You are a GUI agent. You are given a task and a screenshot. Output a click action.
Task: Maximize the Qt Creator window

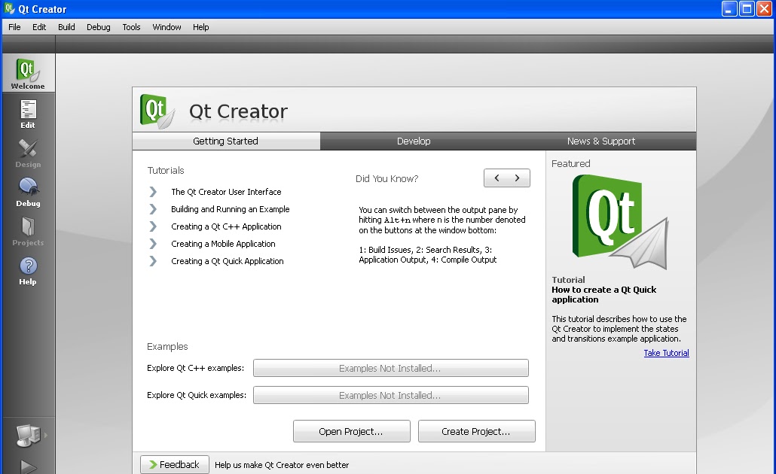[747, 9]
